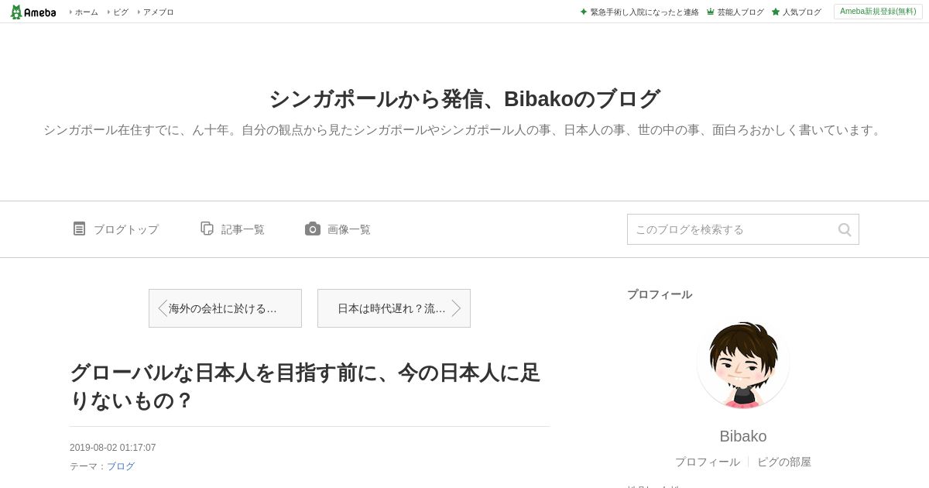The height and width of the screenshot is (488, 929).
Task: Click the Bibako profile avatar
Action: tap(743, 363)
